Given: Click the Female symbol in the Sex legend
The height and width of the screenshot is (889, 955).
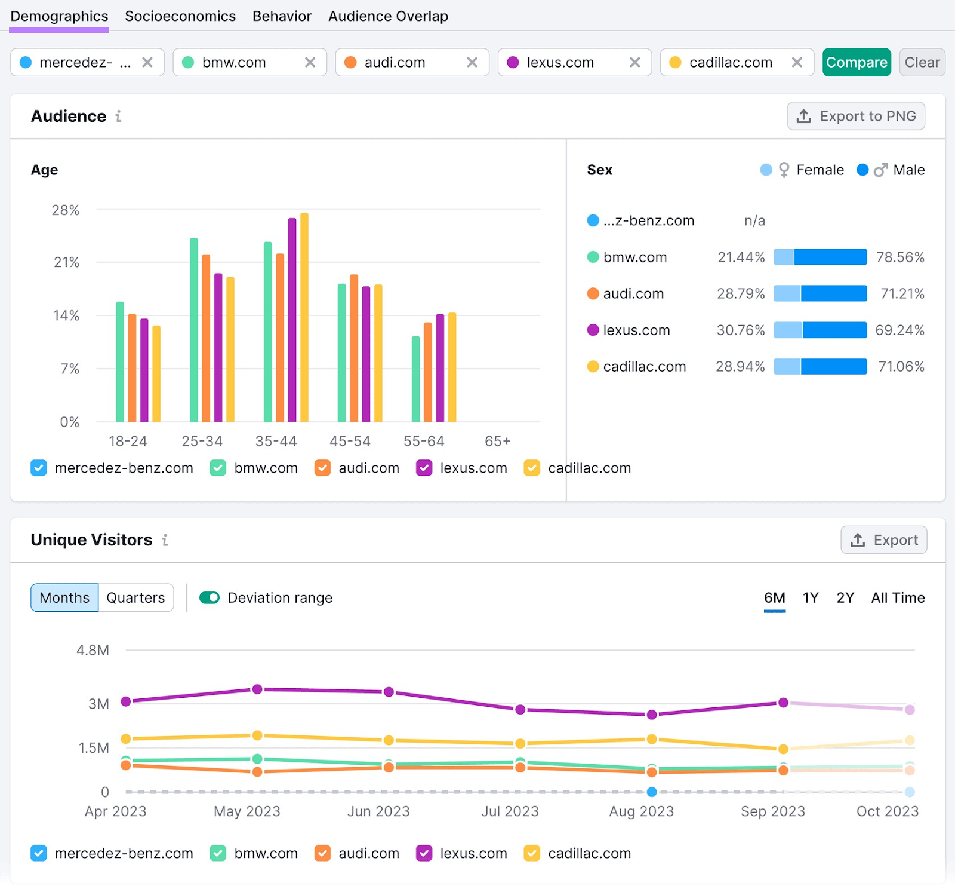Looking at the screenshot, I should click(x=783, y=170).
